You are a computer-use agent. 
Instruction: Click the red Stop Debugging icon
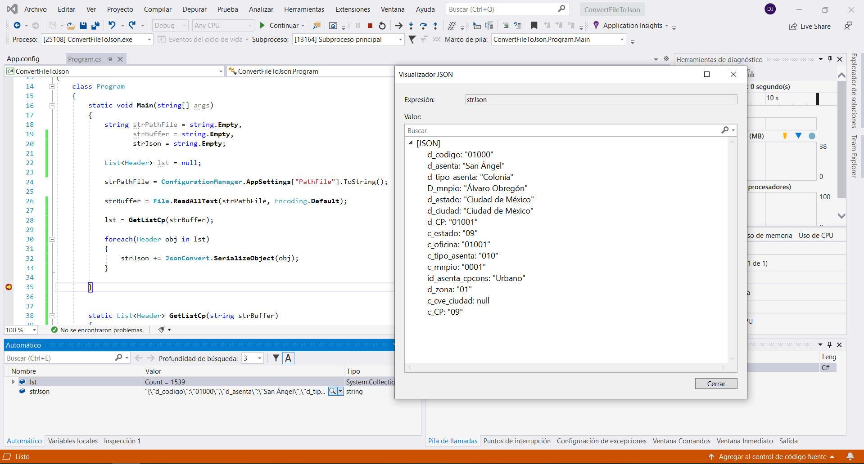[x=370, y=26]
